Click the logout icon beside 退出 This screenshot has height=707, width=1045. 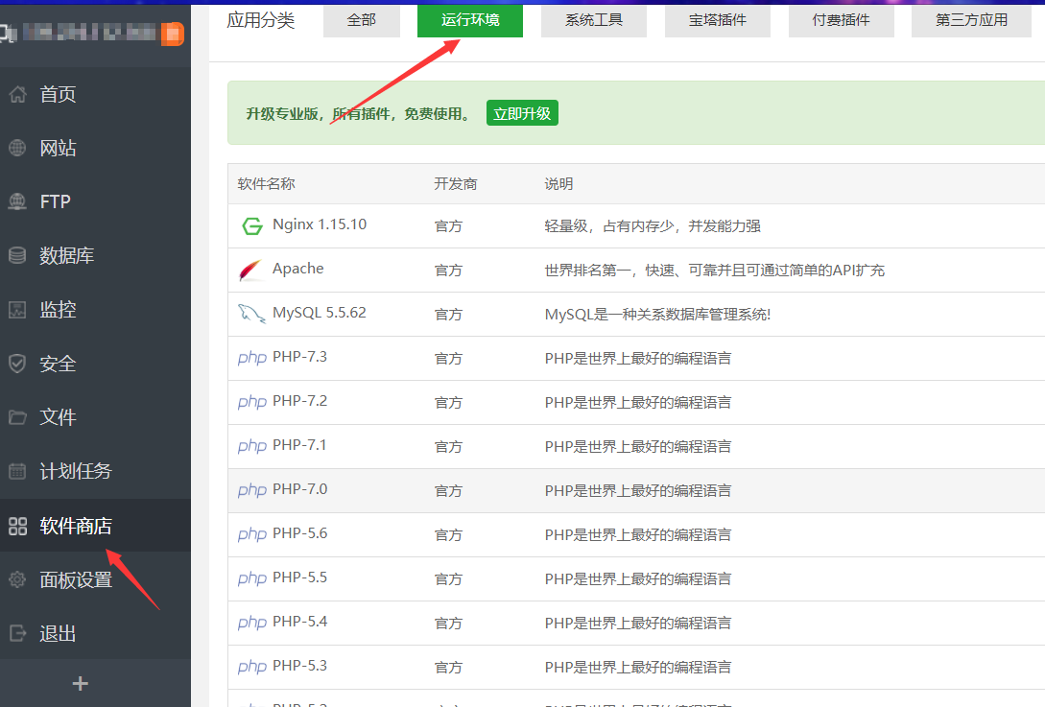17,633
